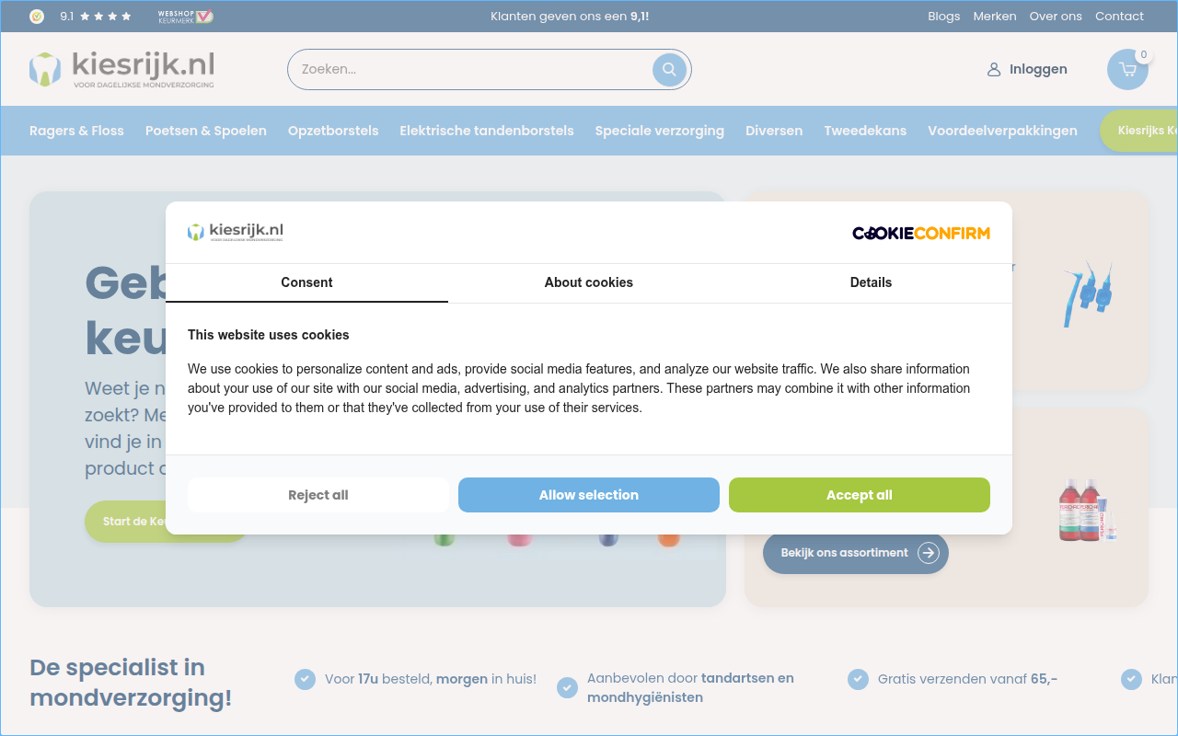Click the 9.1 star rating
1178x736 pixels.
pos(96,17)
